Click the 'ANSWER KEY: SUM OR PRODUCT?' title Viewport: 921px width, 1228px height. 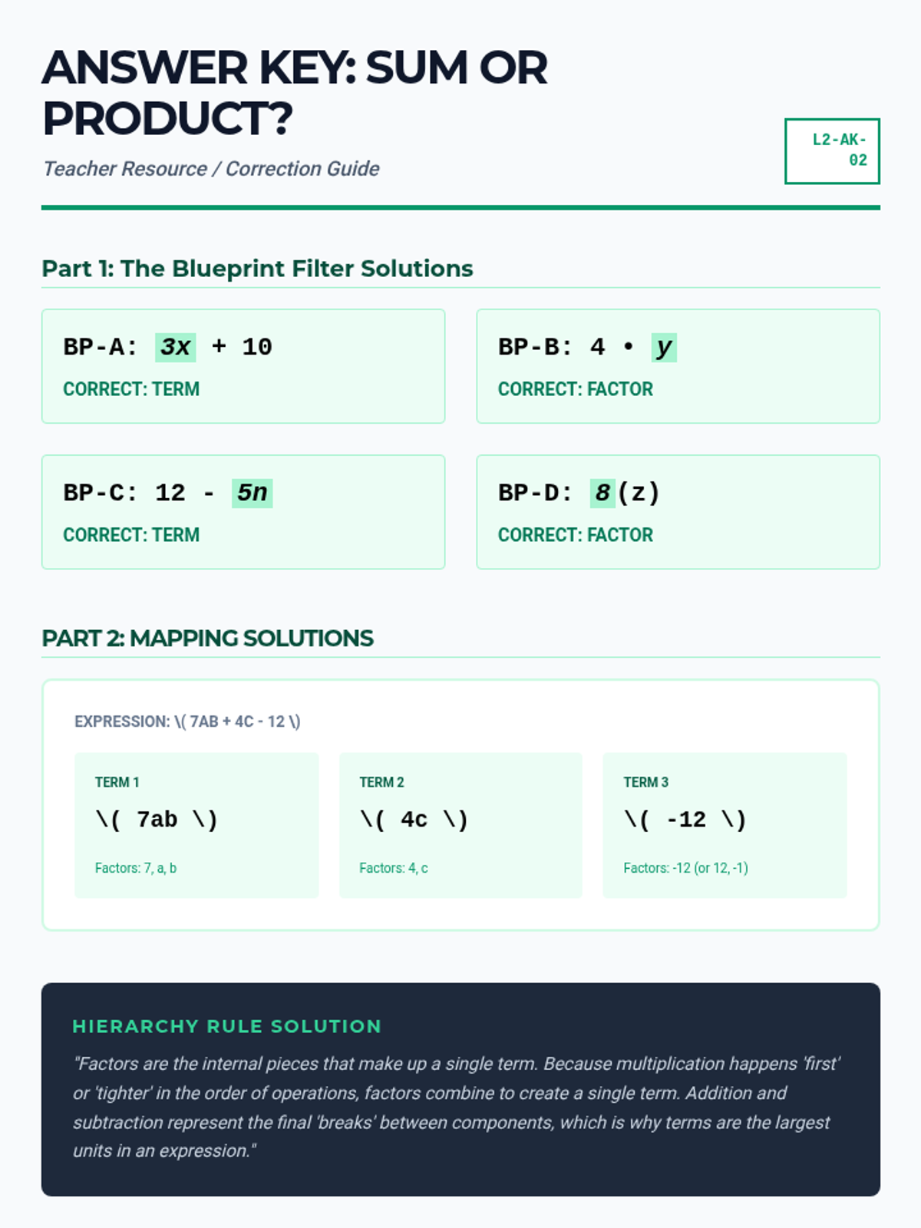295,92
